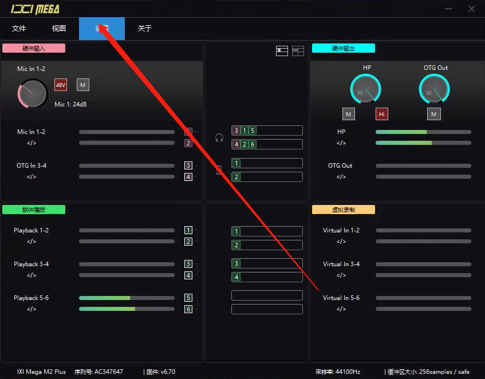Viewport: 485px width, 379px height.
Task: Mute Mic In 1-2 with M button
Action: 83,85
